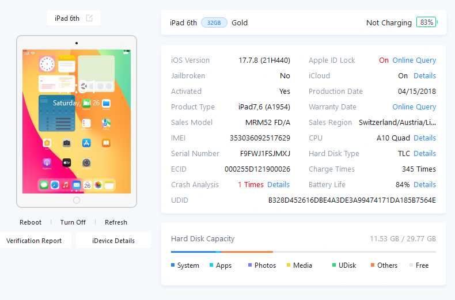Image resolution: width=455 pixels, height=300 pixels.
Task: Select the iOS version 17.7.8 (21H440) value
Action: point(264,60)
